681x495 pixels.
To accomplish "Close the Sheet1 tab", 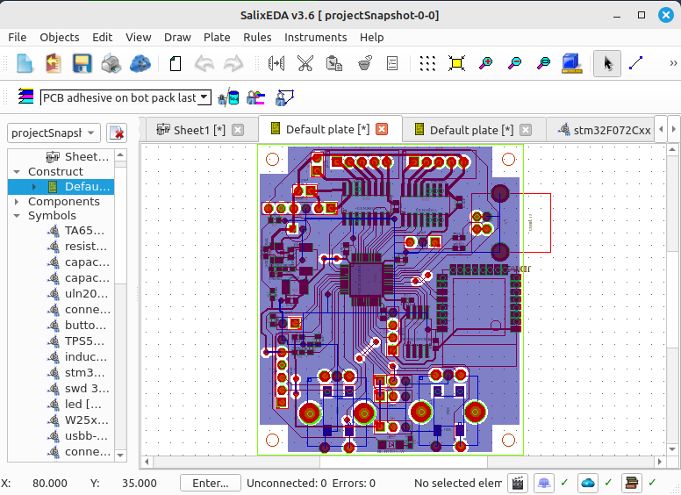I will point(238,130).
